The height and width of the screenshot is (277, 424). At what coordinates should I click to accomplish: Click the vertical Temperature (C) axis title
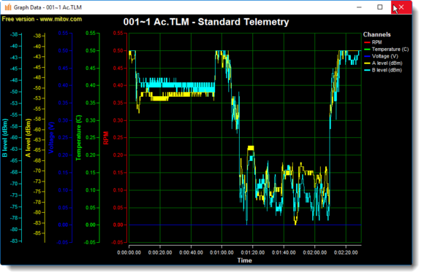pos(79,138)
